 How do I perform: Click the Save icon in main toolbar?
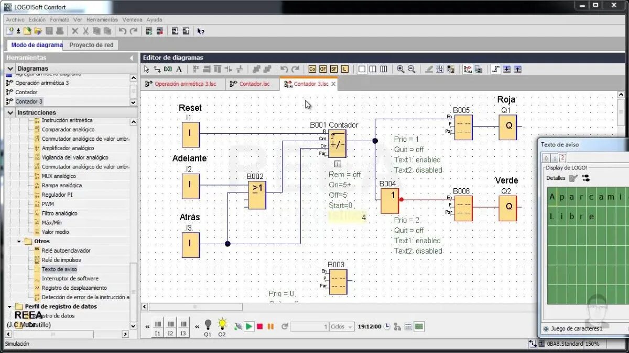(49, 31)
